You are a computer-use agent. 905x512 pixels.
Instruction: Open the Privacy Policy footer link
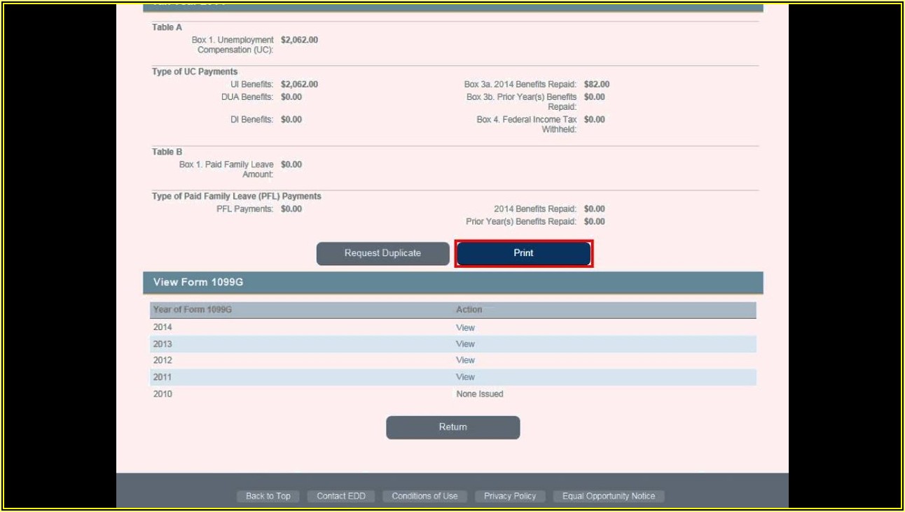[509, 496]
